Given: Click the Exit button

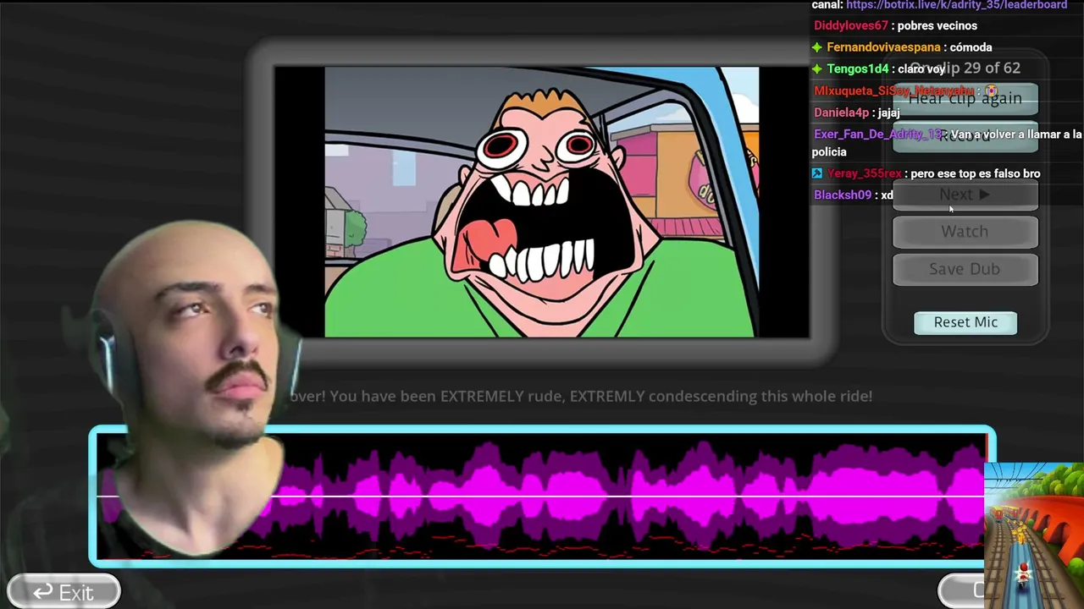Looking at the screenshot, I should point(64,592).
